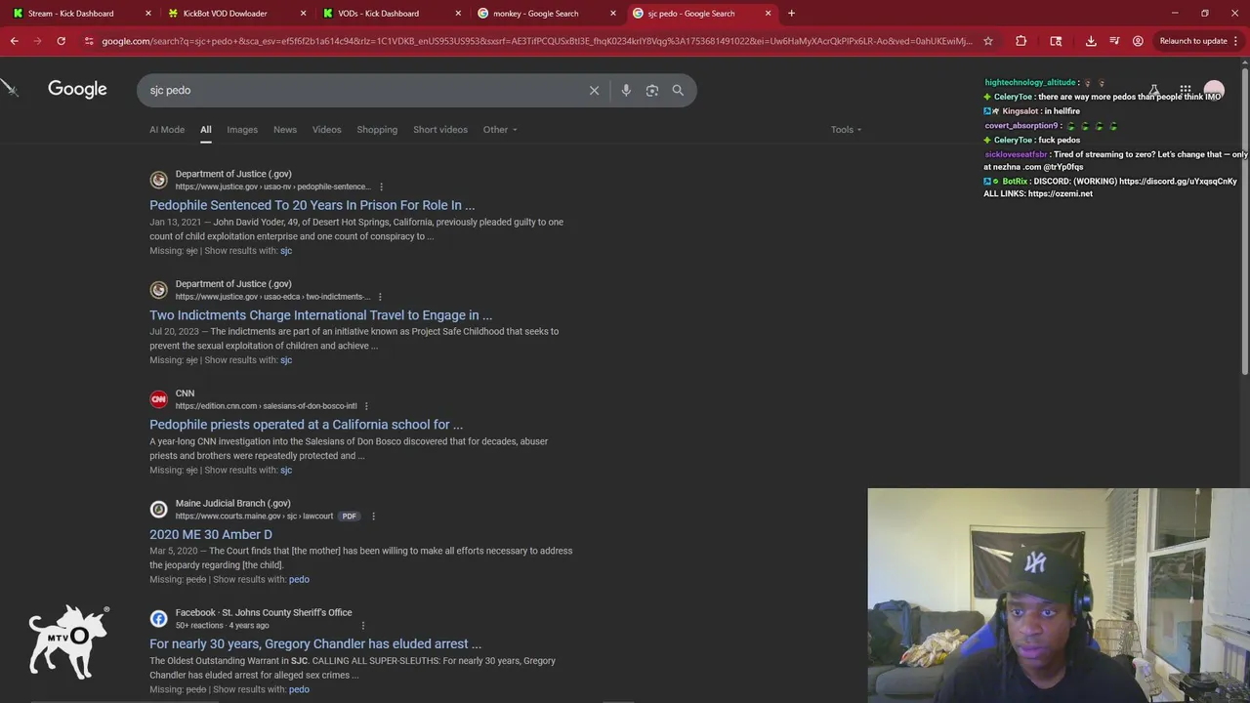This screenshot has height=703, width=1250.
Task: Switch to monkey - Google Search tab
Action: [535, 14]
